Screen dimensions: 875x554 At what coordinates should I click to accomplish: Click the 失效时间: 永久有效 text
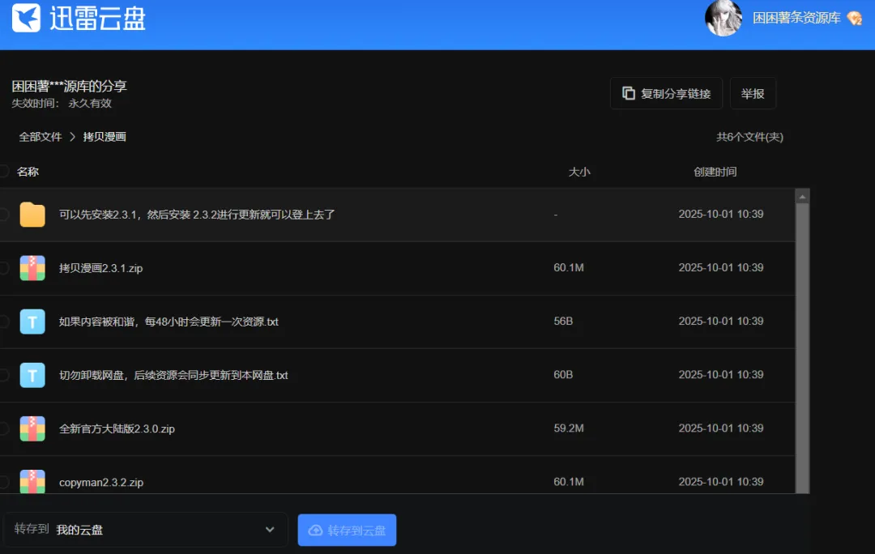tap(62, 103)
